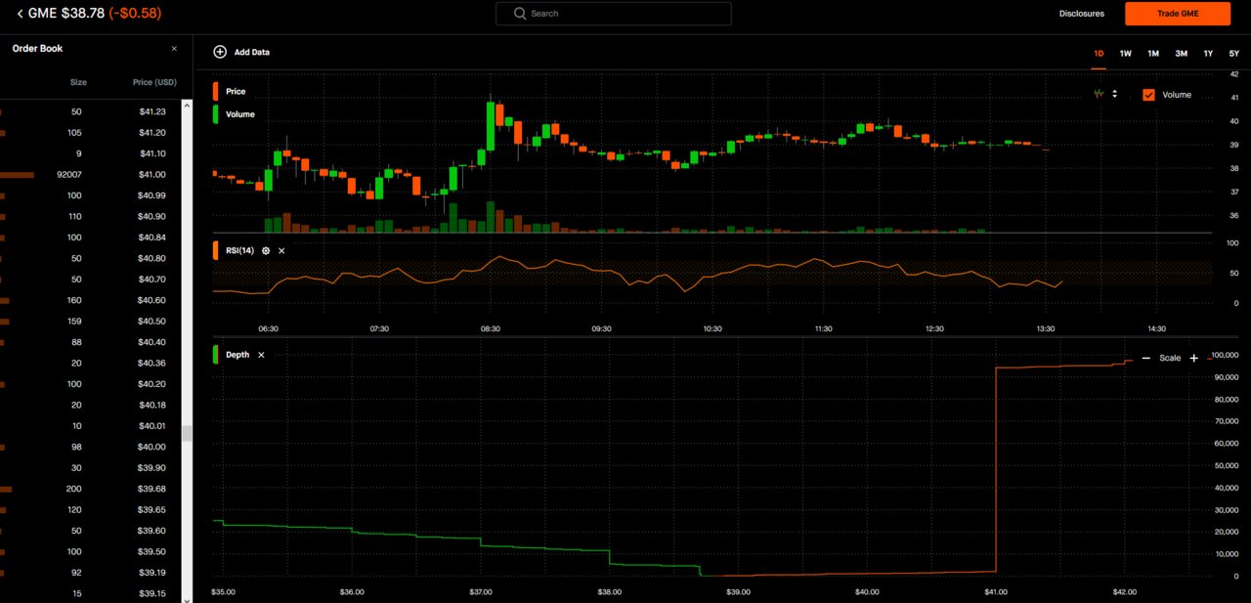Select order book row priced $40.99

coord(91,196)
